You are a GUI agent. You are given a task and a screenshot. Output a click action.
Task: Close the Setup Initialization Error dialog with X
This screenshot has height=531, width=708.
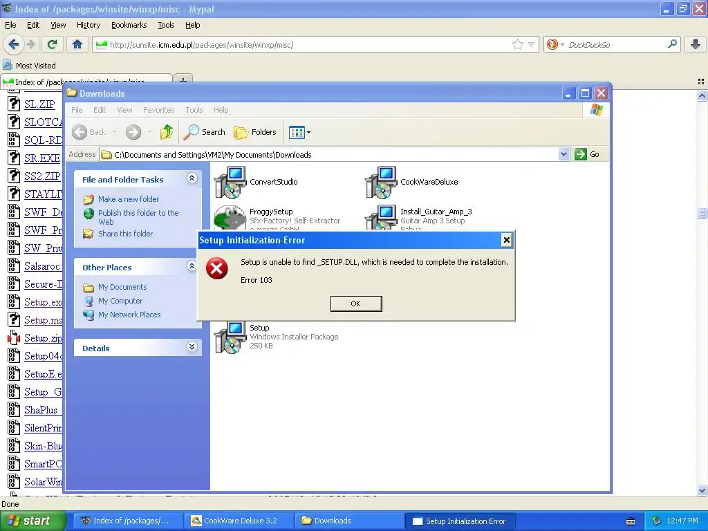click(506, 240)
